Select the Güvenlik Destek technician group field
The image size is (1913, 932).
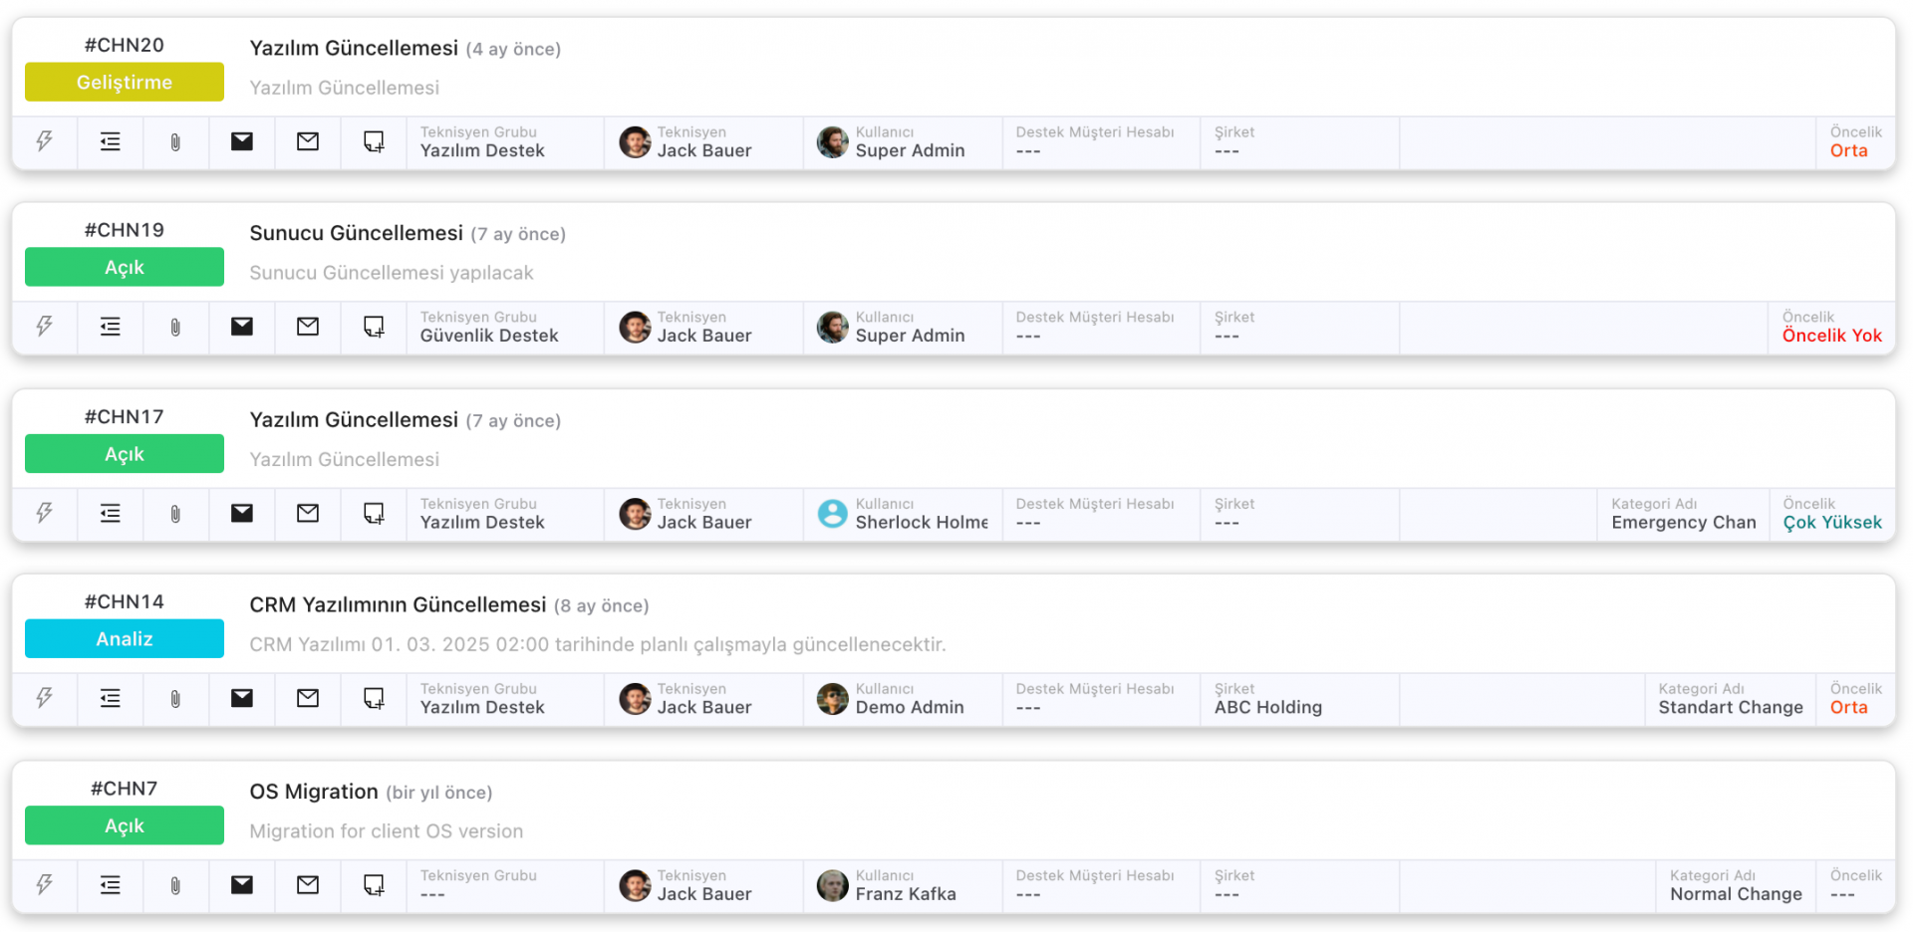[x=489, y=336]
